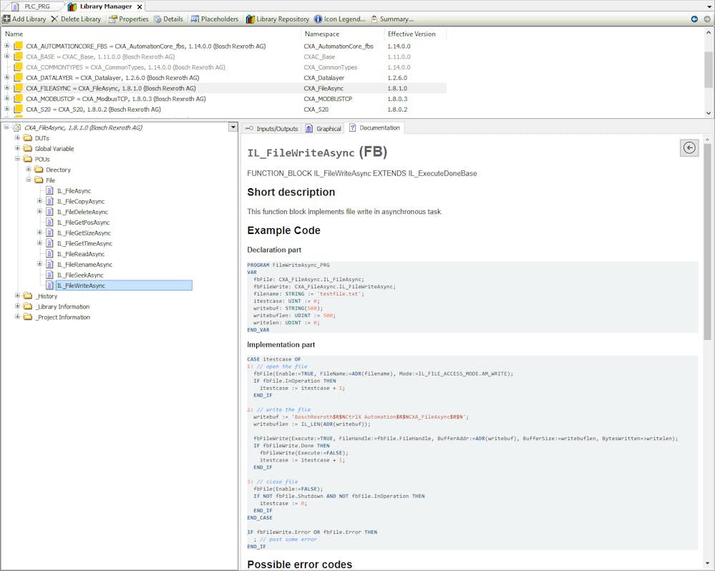The height and width of the screenshot is (571, 715).
Task: Open library Properties from the toolbar
Action: (x=113, y=19)
